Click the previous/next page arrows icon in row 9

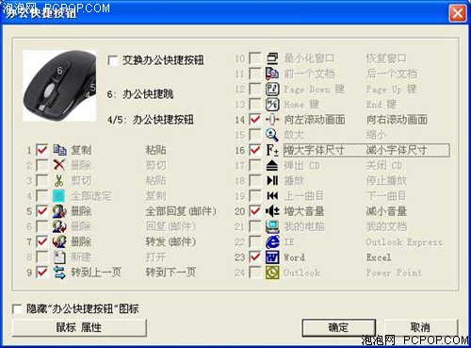tap(59, 273)
